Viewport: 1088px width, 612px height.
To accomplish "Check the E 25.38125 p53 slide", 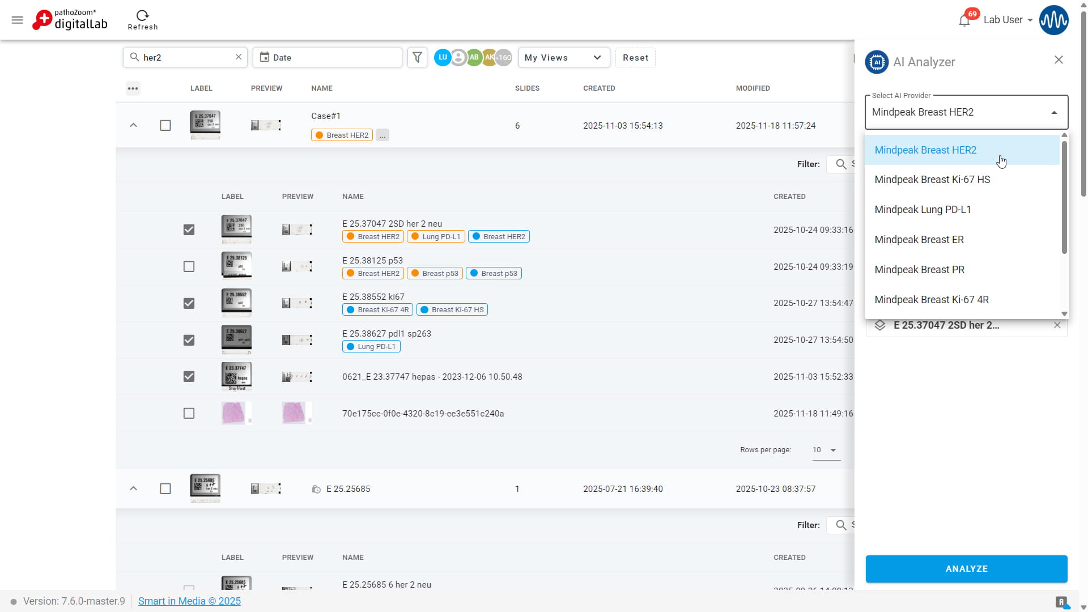I will pos(189,266).
